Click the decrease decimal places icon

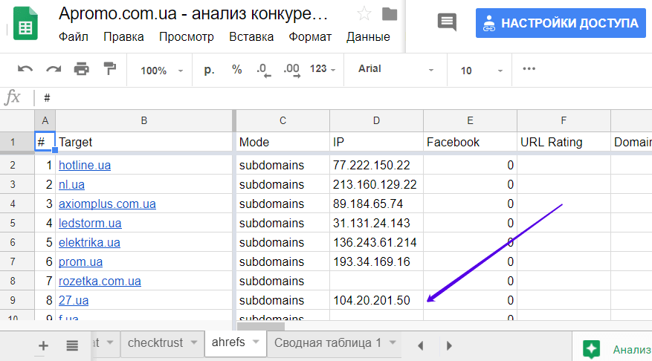(263, 70)
